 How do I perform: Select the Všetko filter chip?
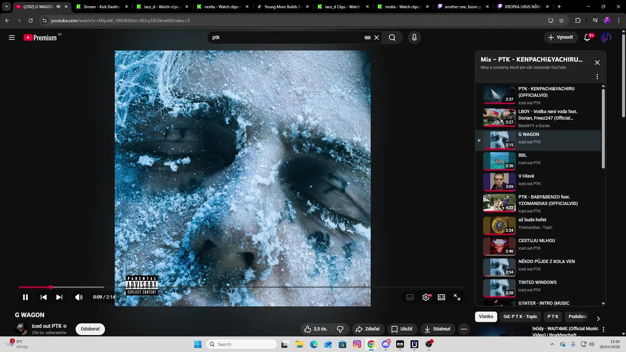pyautogui.click(x=486, y=317)
